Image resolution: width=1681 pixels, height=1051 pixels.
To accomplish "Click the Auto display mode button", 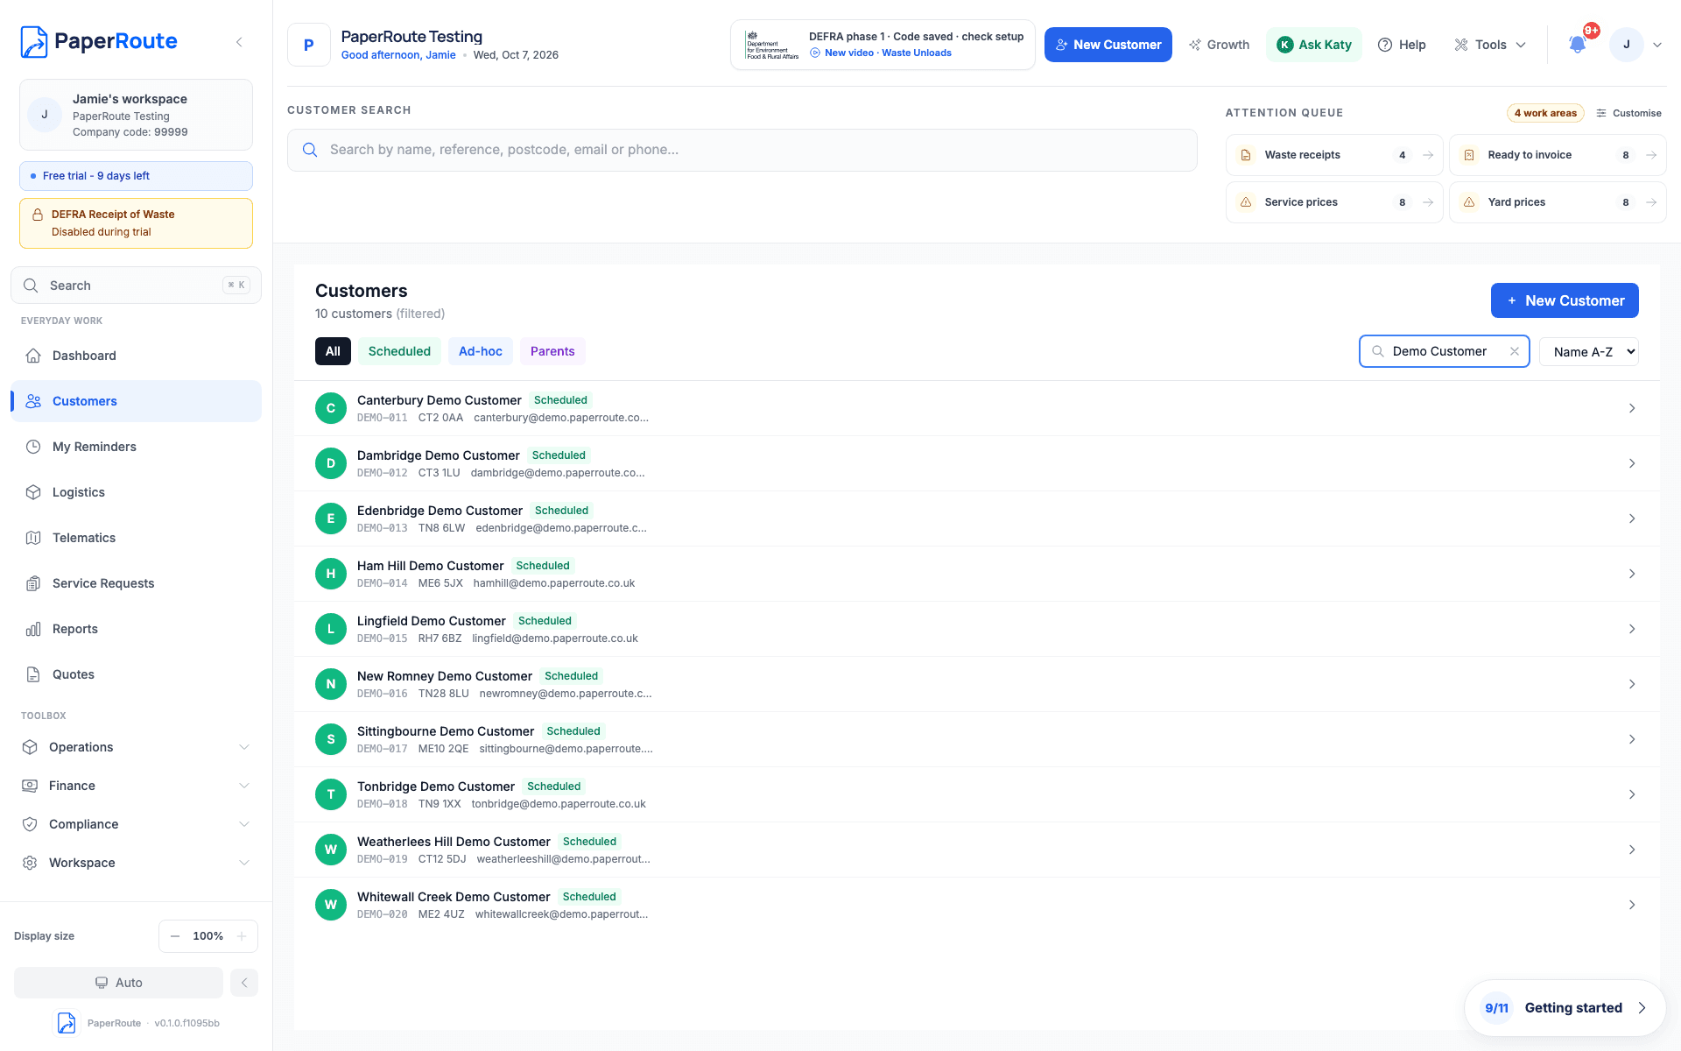I will click(x=118, y=983).
